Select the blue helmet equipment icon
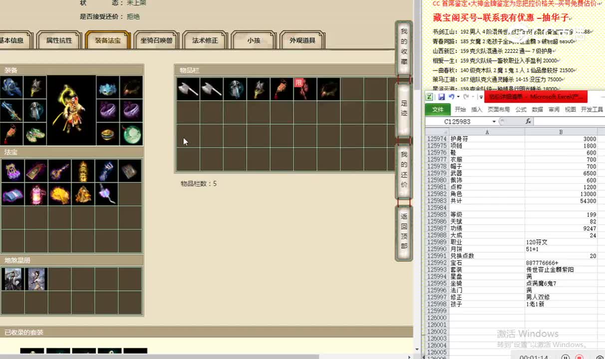This screenshot has height=359, width=605. 11,87
